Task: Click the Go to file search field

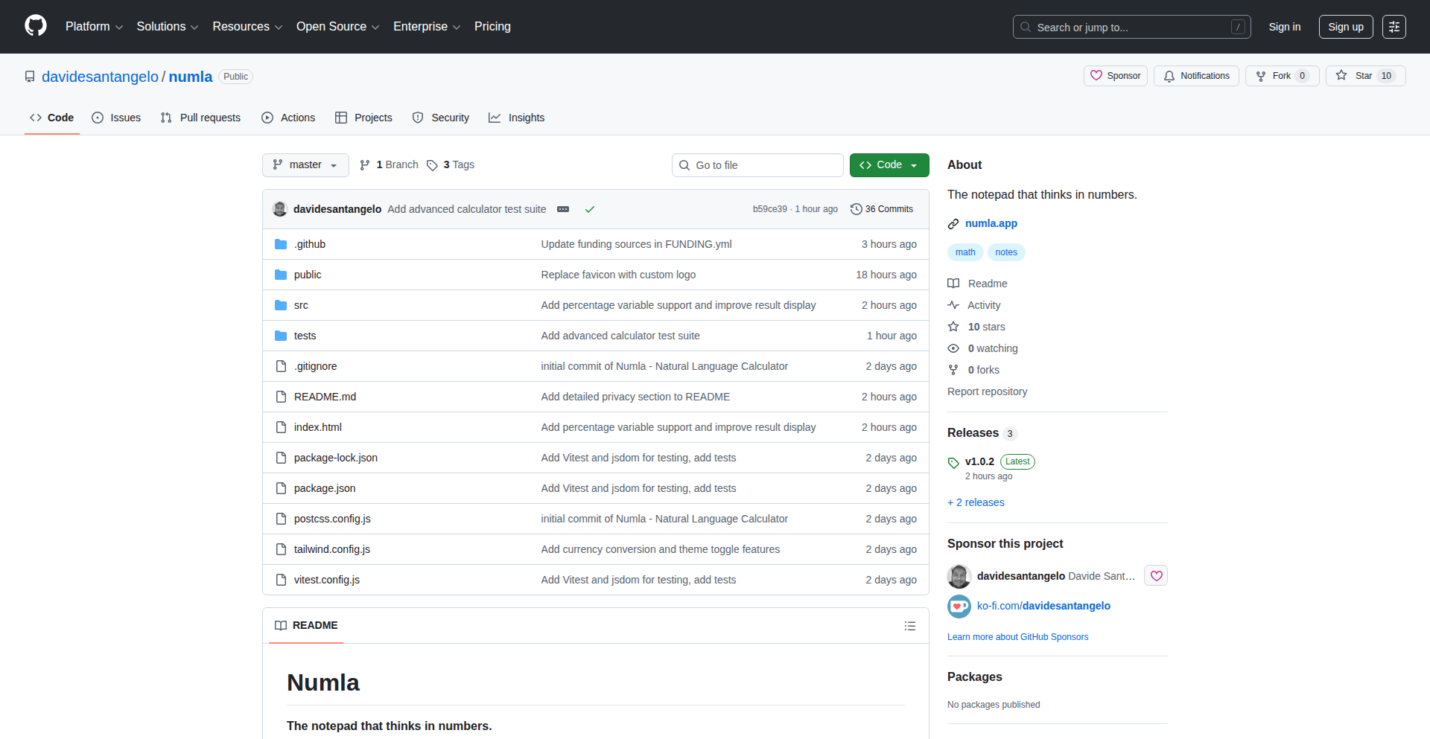Action: (757, 165)
